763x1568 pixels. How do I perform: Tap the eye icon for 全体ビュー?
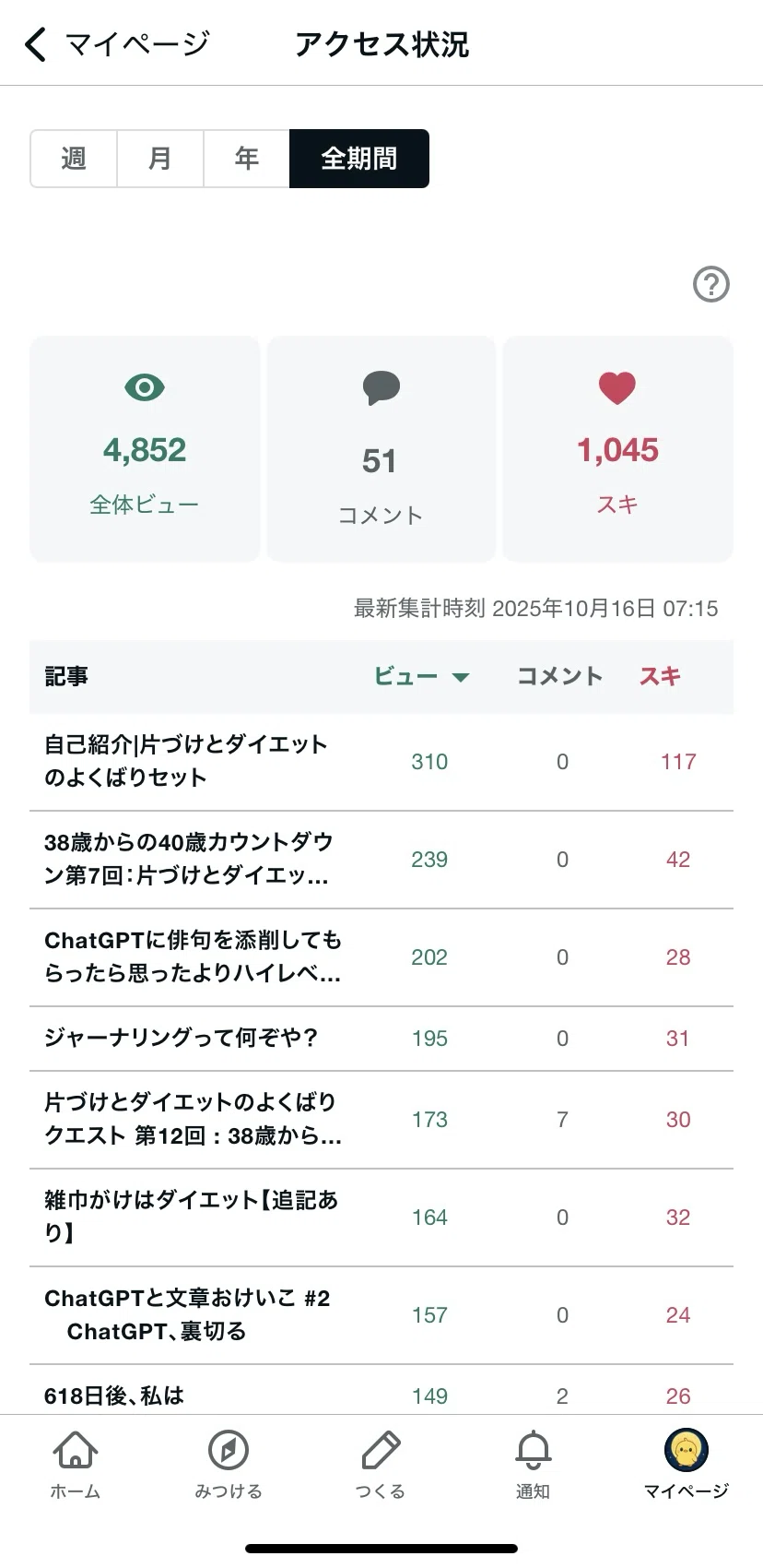click(x=145, y=387)
